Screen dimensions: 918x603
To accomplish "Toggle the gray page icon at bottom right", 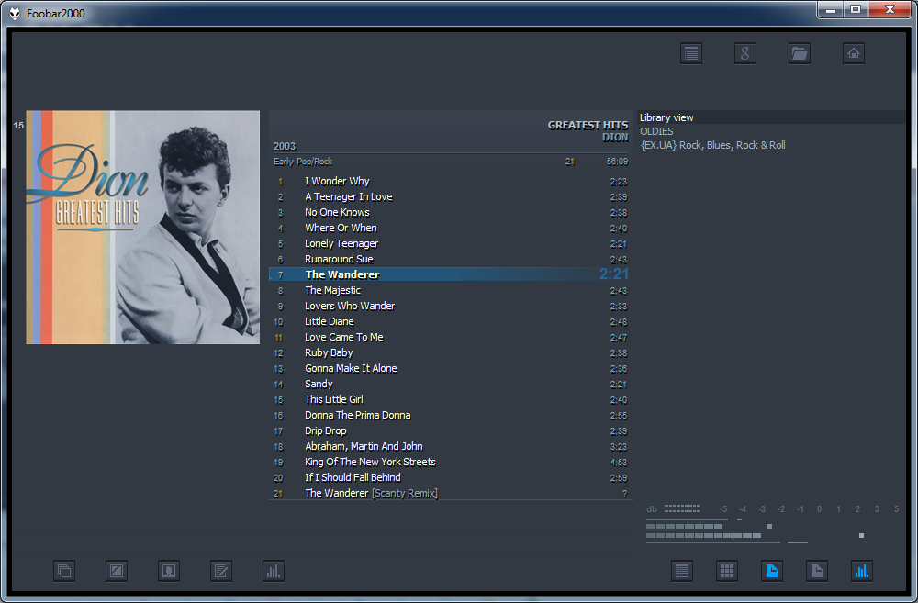I will (x=817, y=571).
